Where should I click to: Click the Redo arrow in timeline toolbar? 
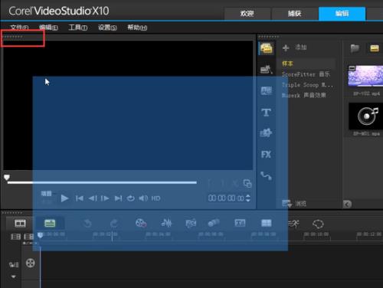tap(114, 224)
